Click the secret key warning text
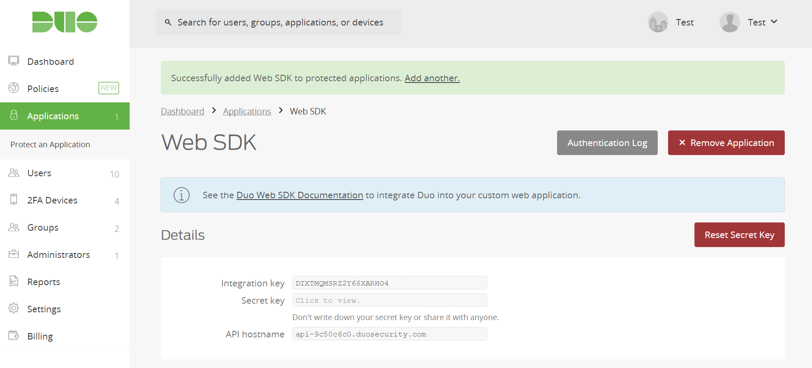 click(396, 317)
